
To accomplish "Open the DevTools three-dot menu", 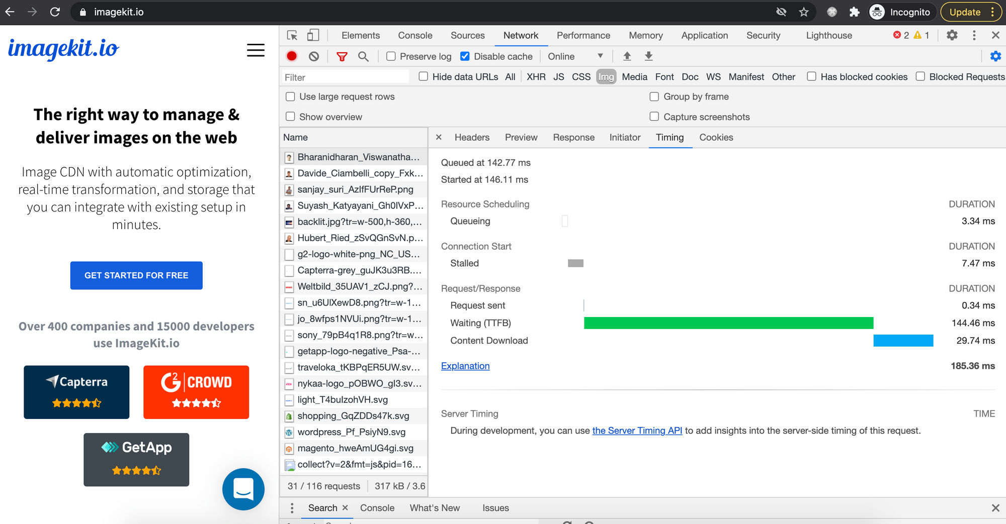I will pos(974,35).
